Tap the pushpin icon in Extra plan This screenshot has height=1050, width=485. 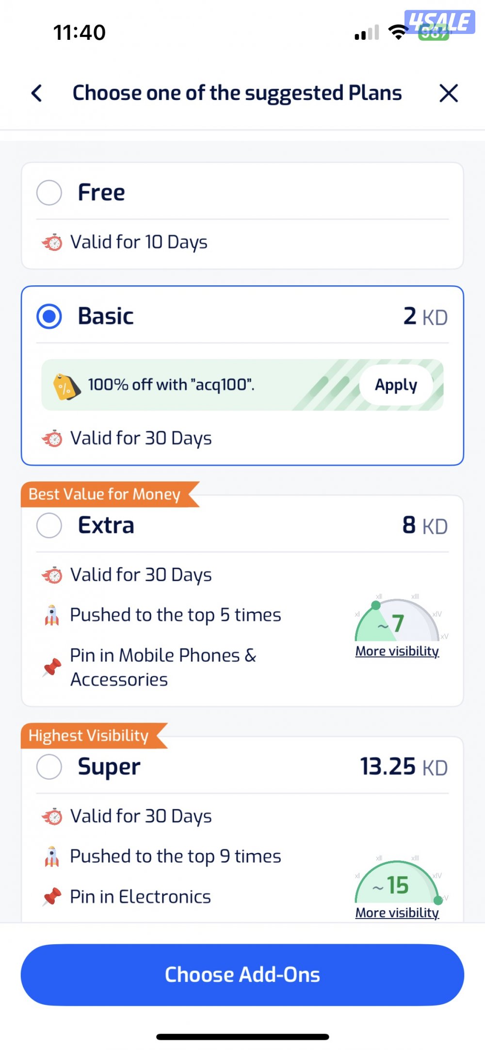click(x=52, y=668)
